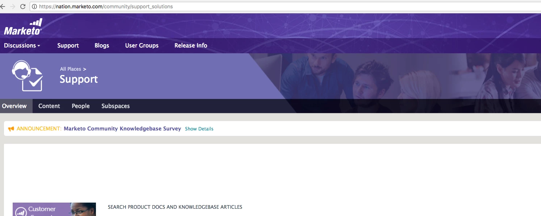Open the Subspaces tab
The height and width of the screenshot is (216, 541).
[x=116, y=106]
